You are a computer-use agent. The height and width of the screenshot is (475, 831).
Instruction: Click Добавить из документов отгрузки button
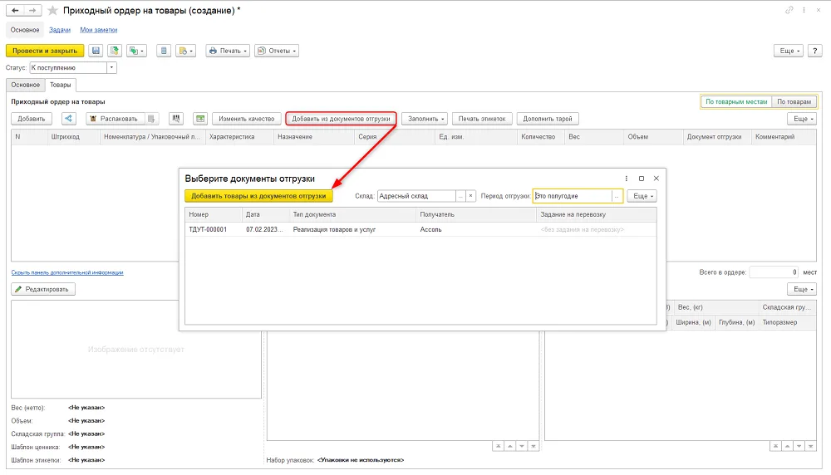(341, 119)
